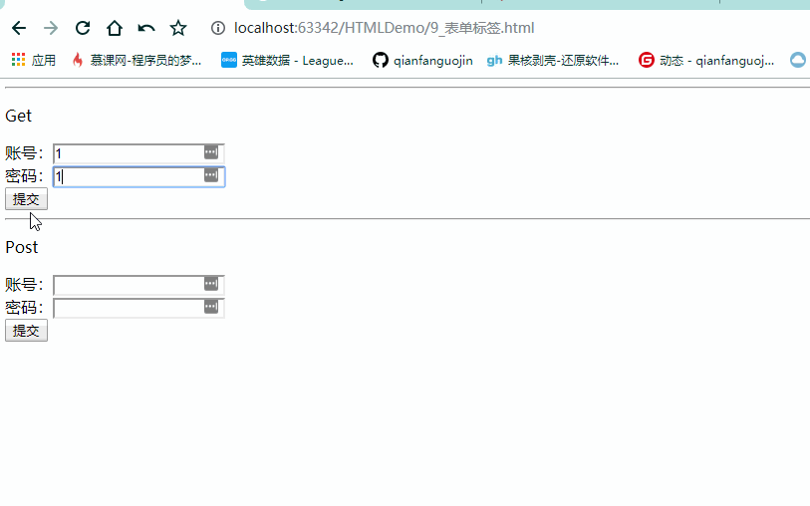Screen dimensions: 810x506
Task: Open the 动态 - qianfanguoj bookmark
Action: click(706, 61)
